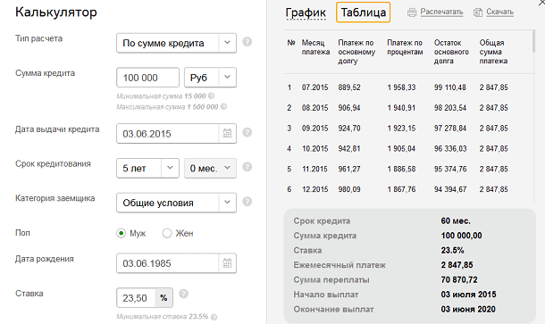The width and height of the screenshot is (545, 324).
Task: Click the Общая сумма платежа column header
Action: [x=493, y=52]
